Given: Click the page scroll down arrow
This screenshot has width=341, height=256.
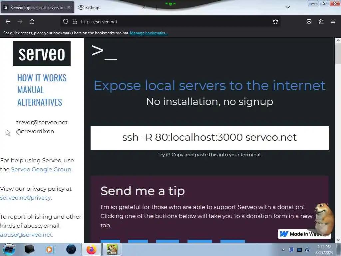Looking at the screenshot, I should [338, 240].
